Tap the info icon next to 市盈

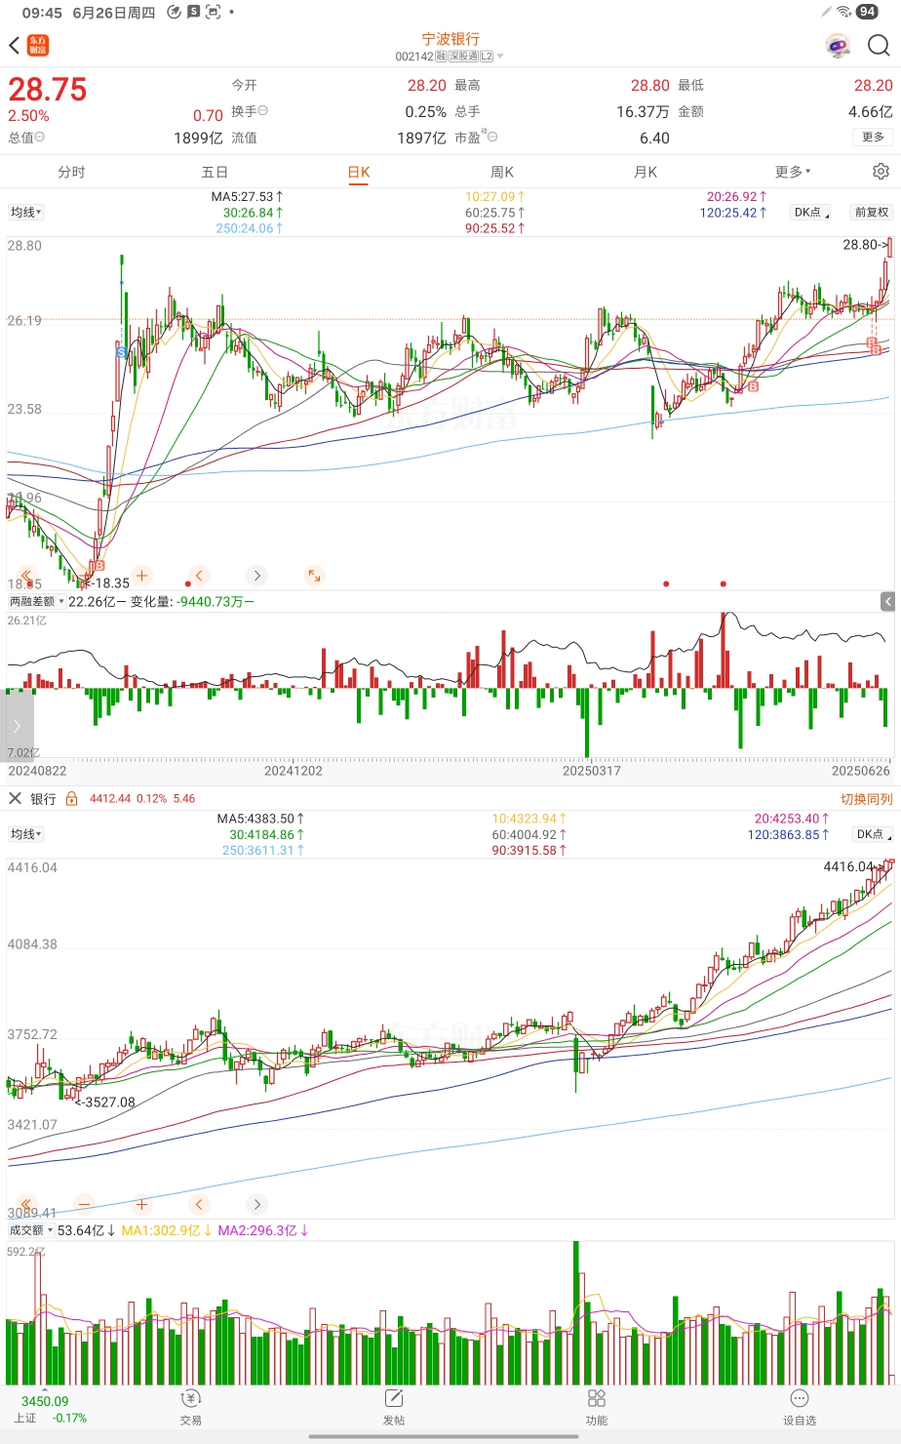(x=491, y=137)
